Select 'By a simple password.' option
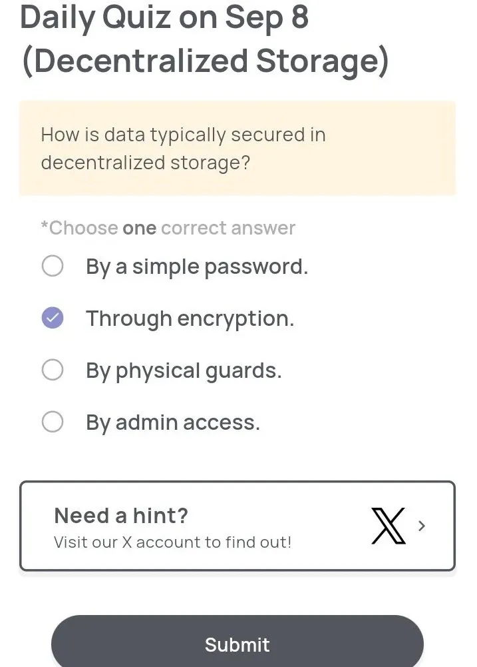Viewport: 477px width, 667px height. tap(52, 266)
